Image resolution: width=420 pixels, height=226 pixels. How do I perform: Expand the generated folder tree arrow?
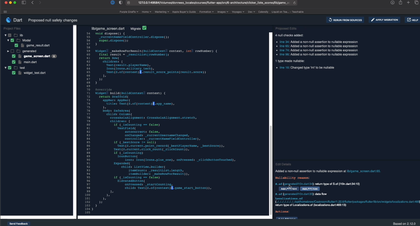(x=8, y=51)
